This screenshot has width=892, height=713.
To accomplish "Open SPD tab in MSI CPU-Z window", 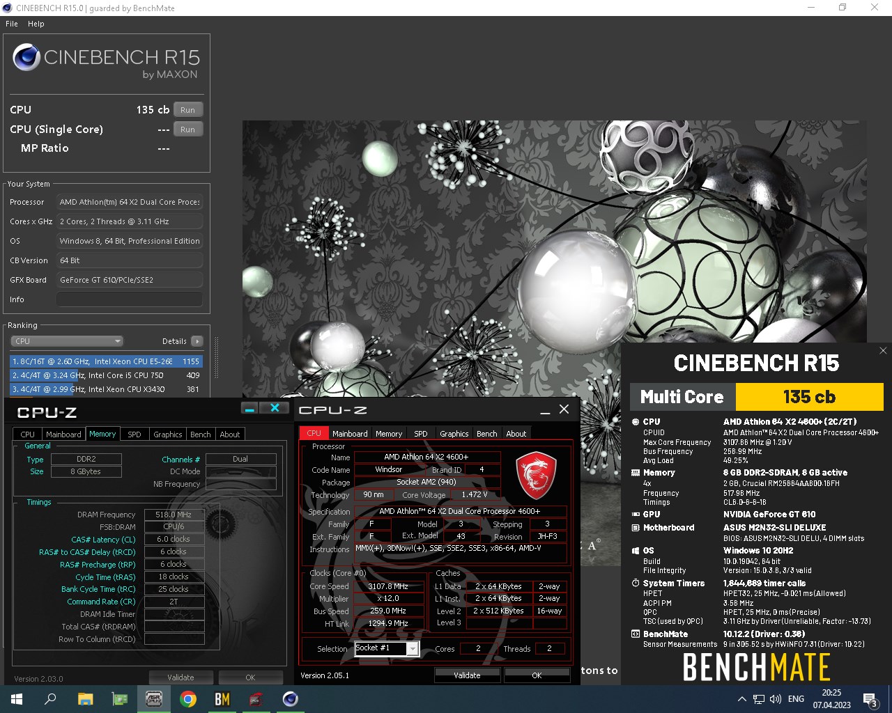I will [x=421, y=434].
